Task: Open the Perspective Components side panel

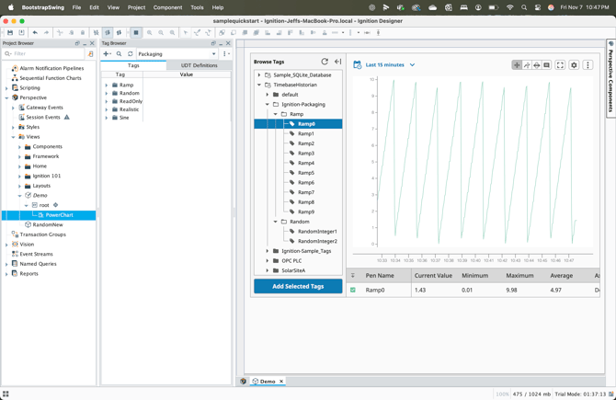Action: coord(610,76)
